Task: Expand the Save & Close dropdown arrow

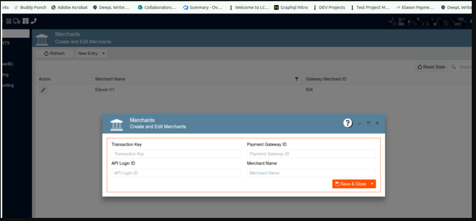Action: (x=372, y=184)
